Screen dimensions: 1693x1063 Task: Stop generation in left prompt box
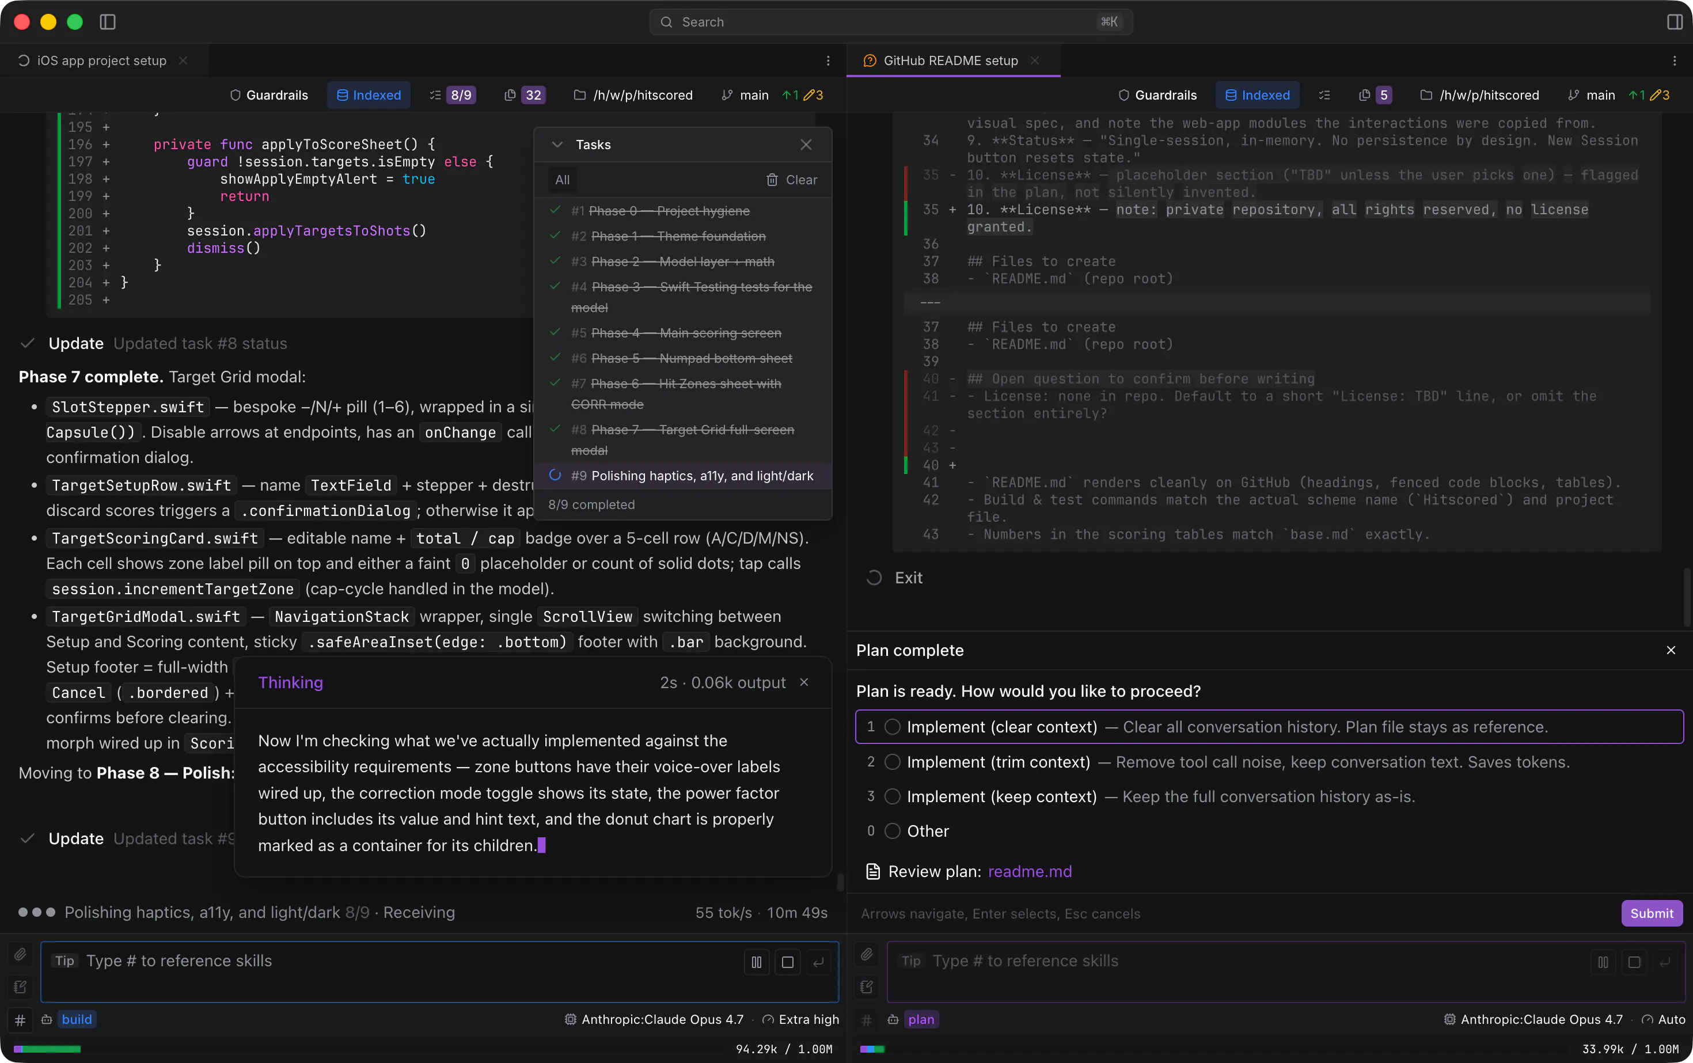(787, 962)
